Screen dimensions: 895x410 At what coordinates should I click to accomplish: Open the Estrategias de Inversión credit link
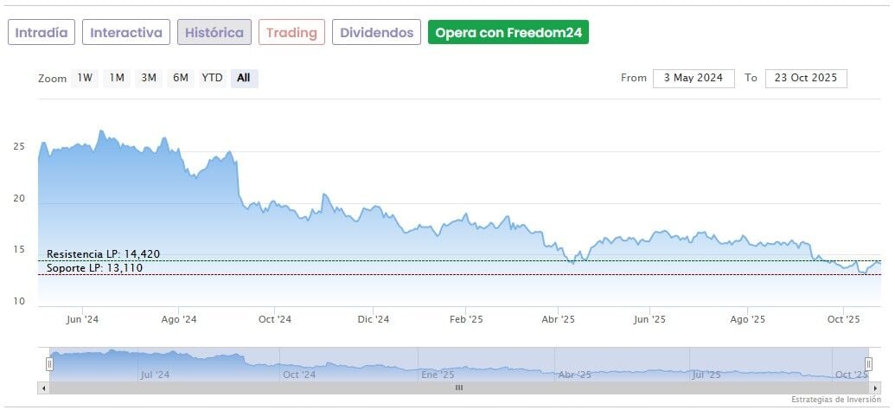(835, 400)
